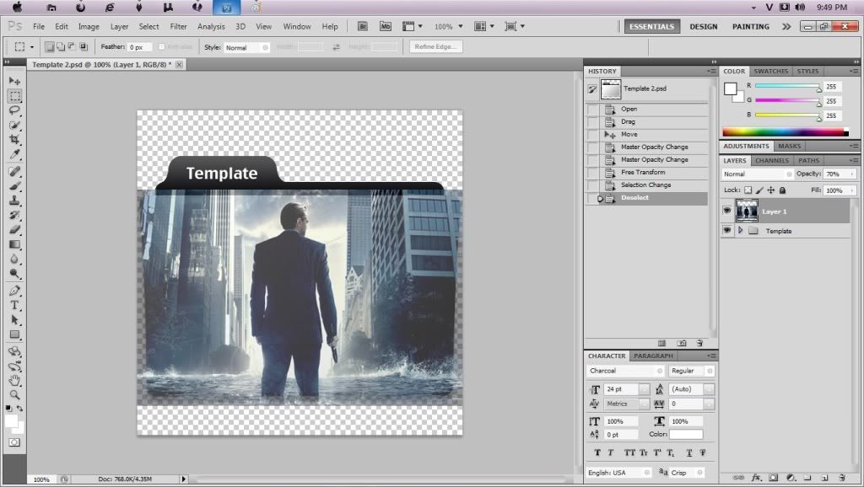Add a layer mask in Layers panel

pos(773,477)
